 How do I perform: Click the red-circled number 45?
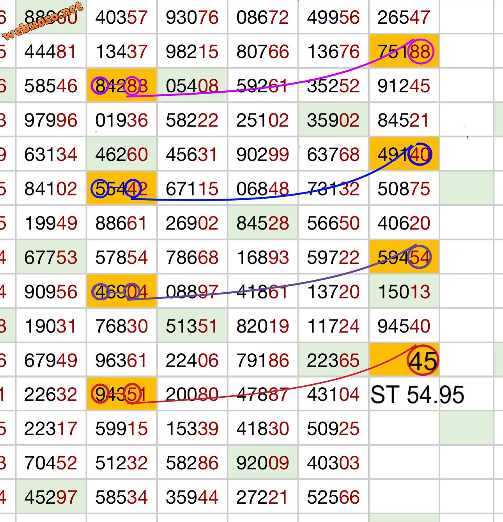(x=423, y=360)
